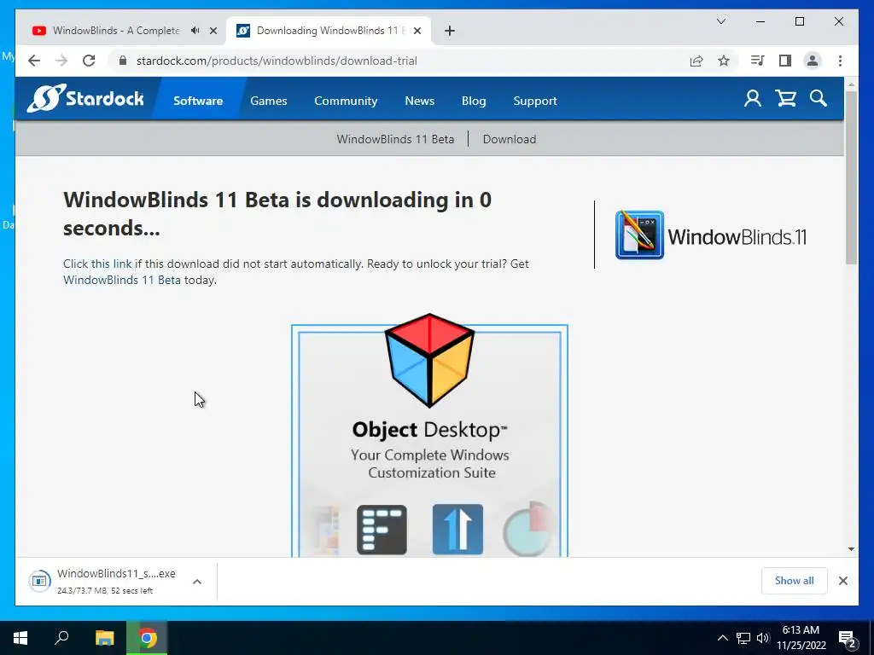Mute the YouTube tab audio icon

(195, 31)
